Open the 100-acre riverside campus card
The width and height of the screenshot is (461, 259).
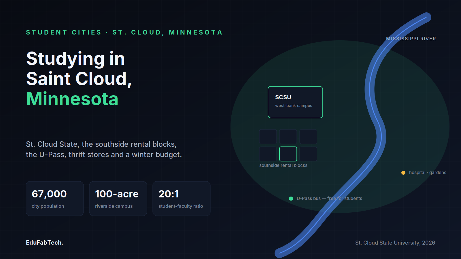(118, 199)
